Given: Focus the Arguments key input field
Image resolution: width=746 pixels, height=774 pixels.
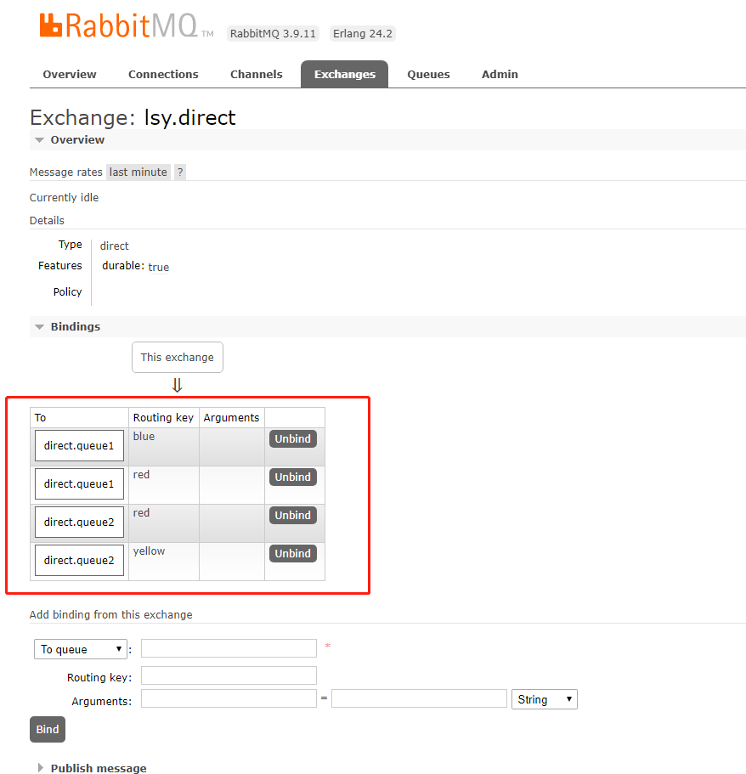Looking at the screenshot, I should [229, 698].
